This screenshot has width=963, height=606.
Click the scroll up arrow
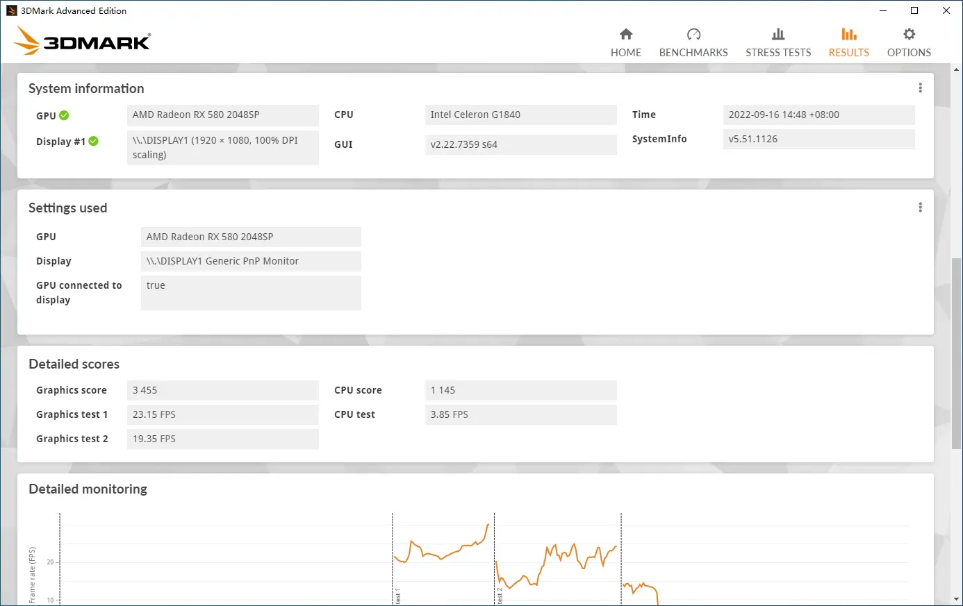tap(957, 69)
